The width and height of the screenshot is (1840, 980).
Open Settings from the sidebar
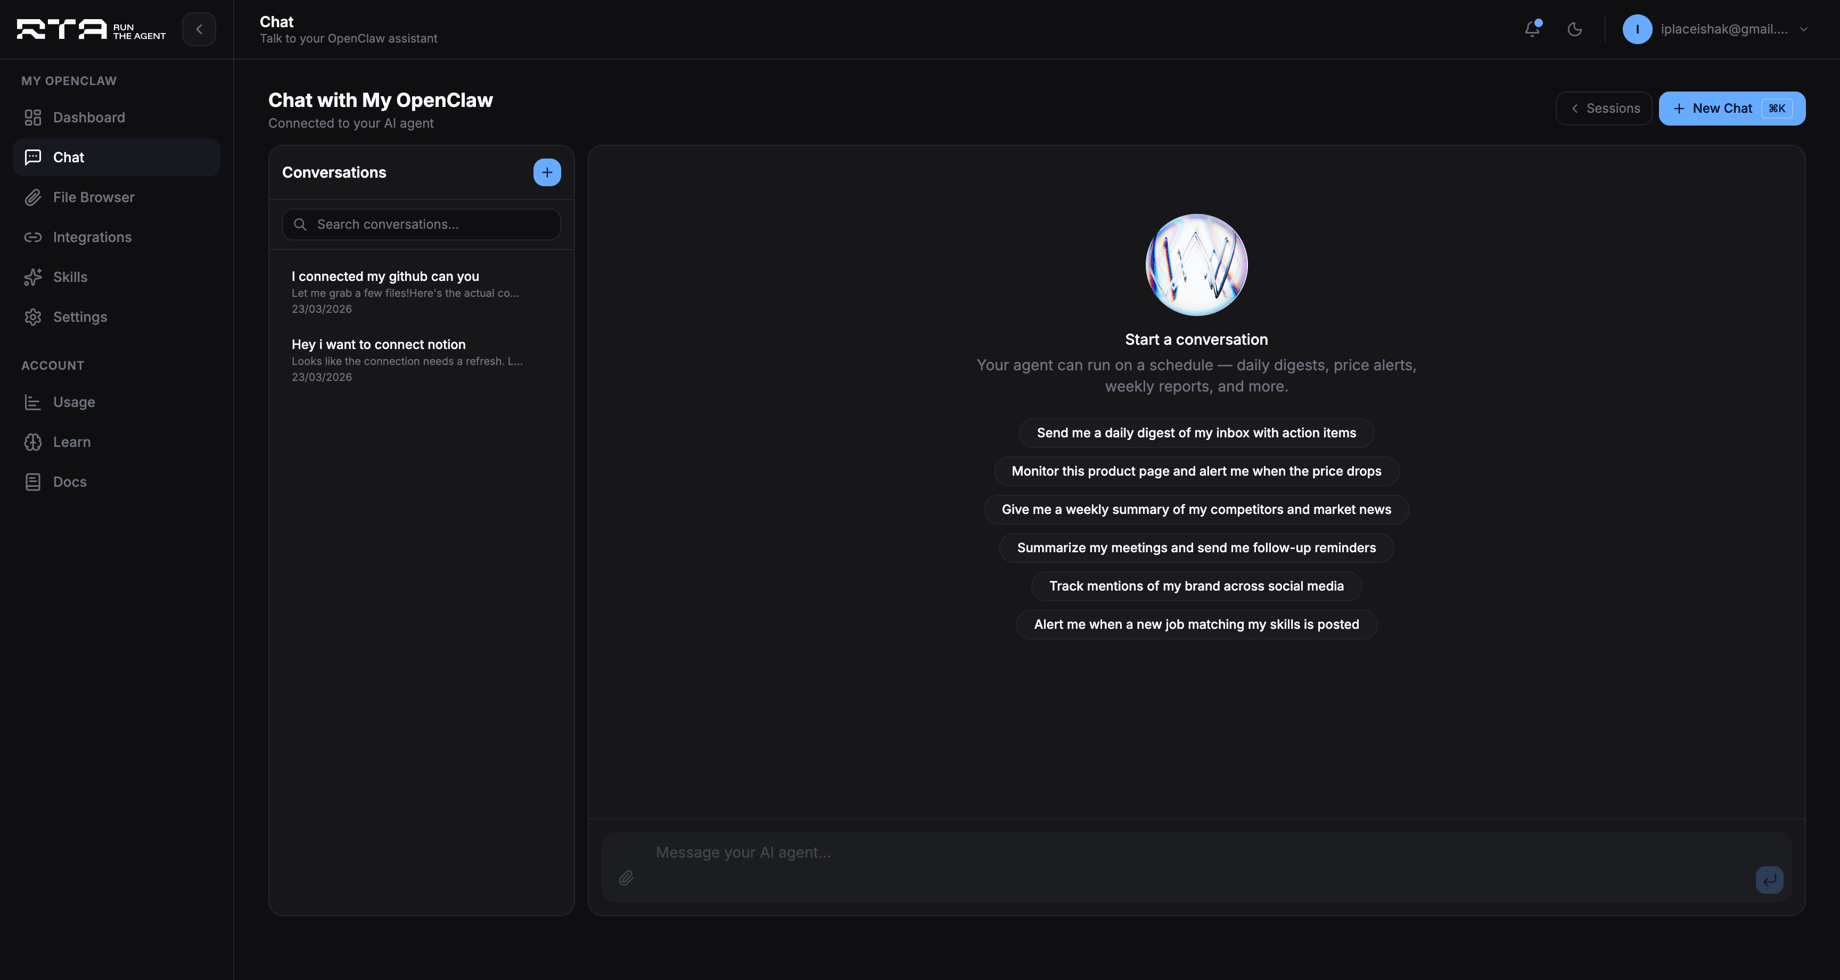[117, 317]
